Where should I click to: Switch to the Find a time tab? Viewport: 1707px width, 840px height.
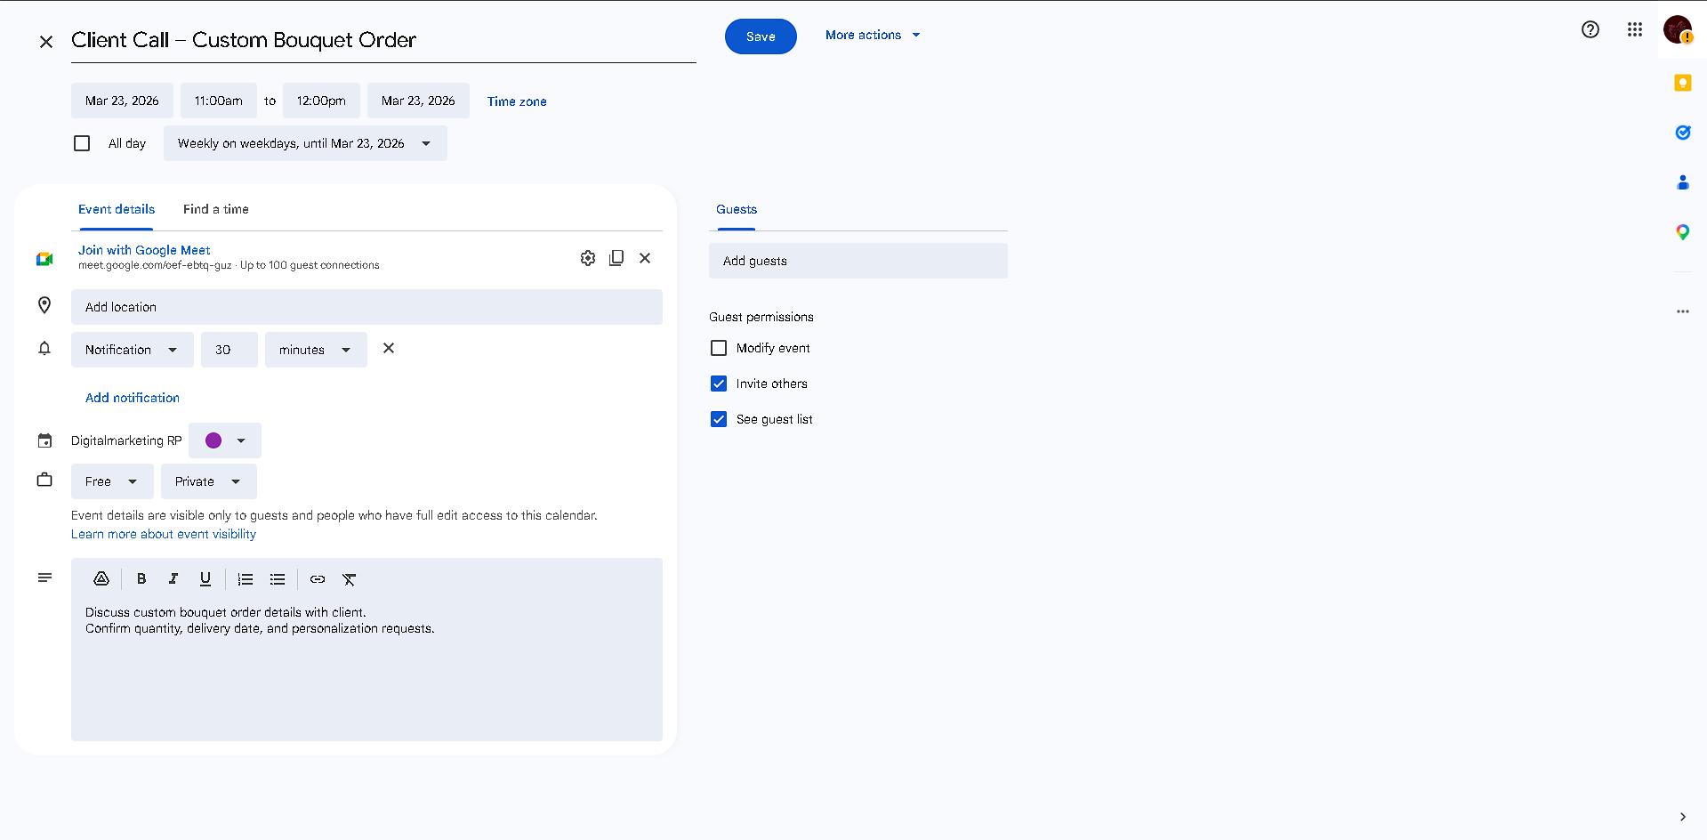coord(216,209)
